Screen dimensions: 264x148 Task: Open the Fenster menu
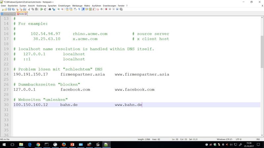(121, 6)
